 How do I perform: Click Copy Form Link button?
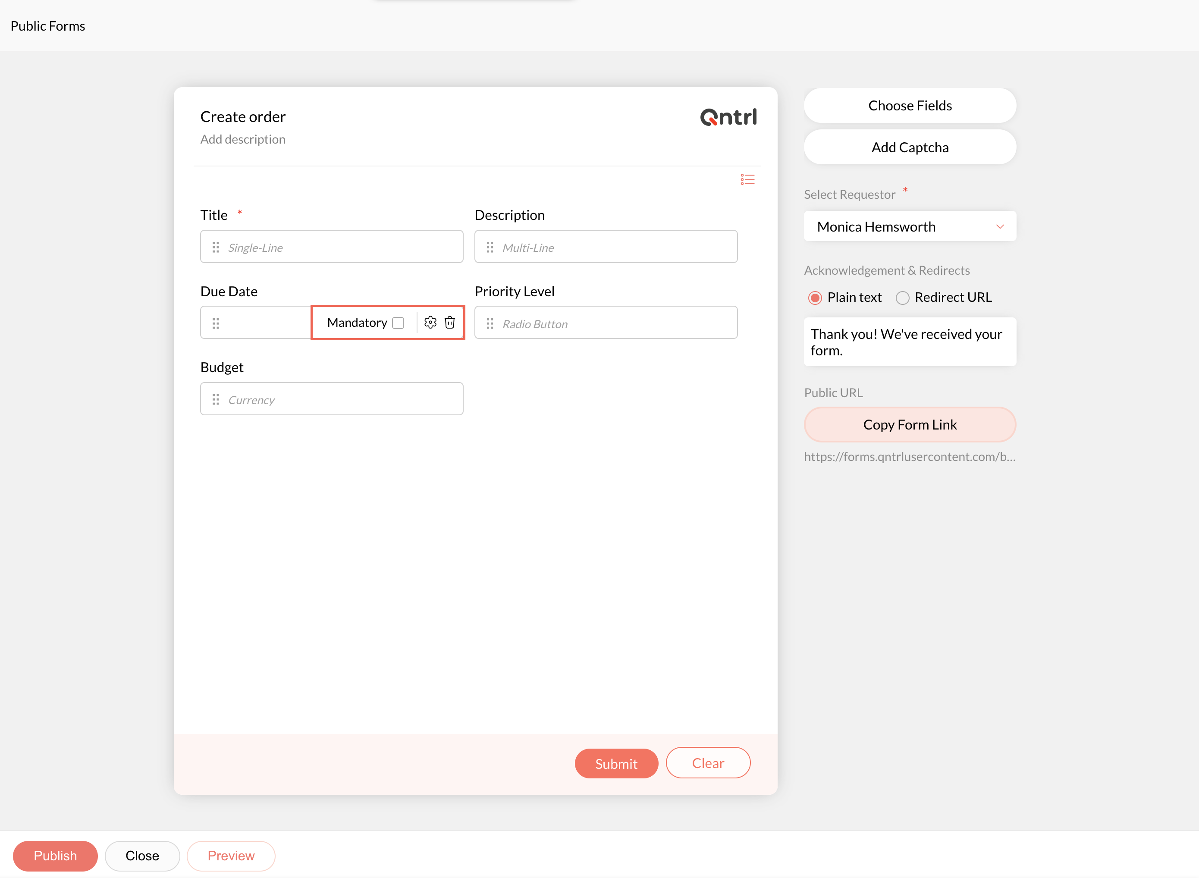coord(909,424)
